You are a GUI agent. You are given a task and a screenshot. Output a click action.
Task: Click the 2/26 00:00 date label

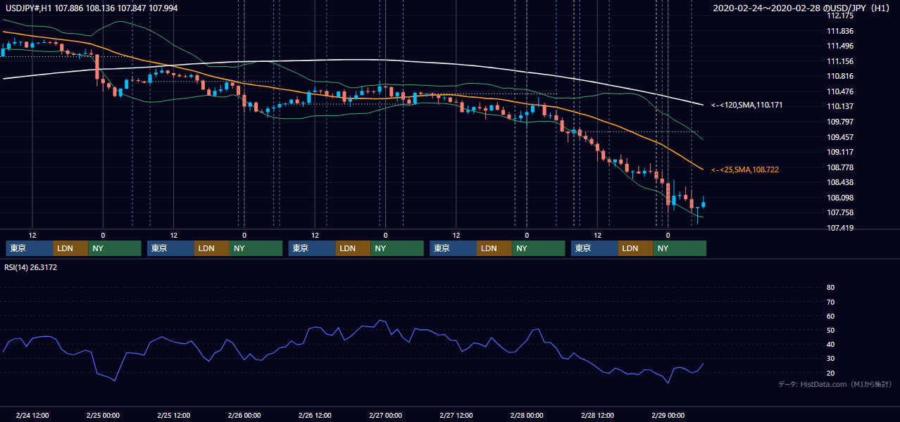[x=244, y=416]
